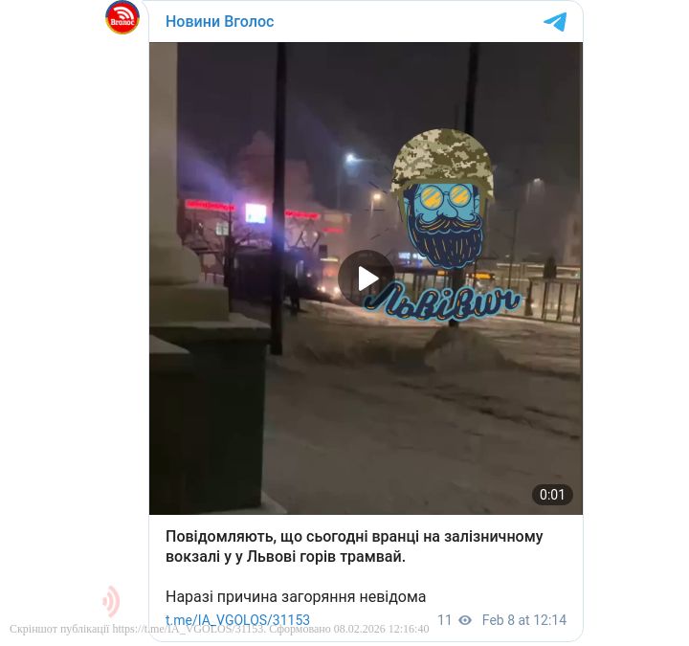The height and width of the screenshot is (646, 689).
Task: Click the Telegram paper-plane icon
Action: [x=555, y=21]
